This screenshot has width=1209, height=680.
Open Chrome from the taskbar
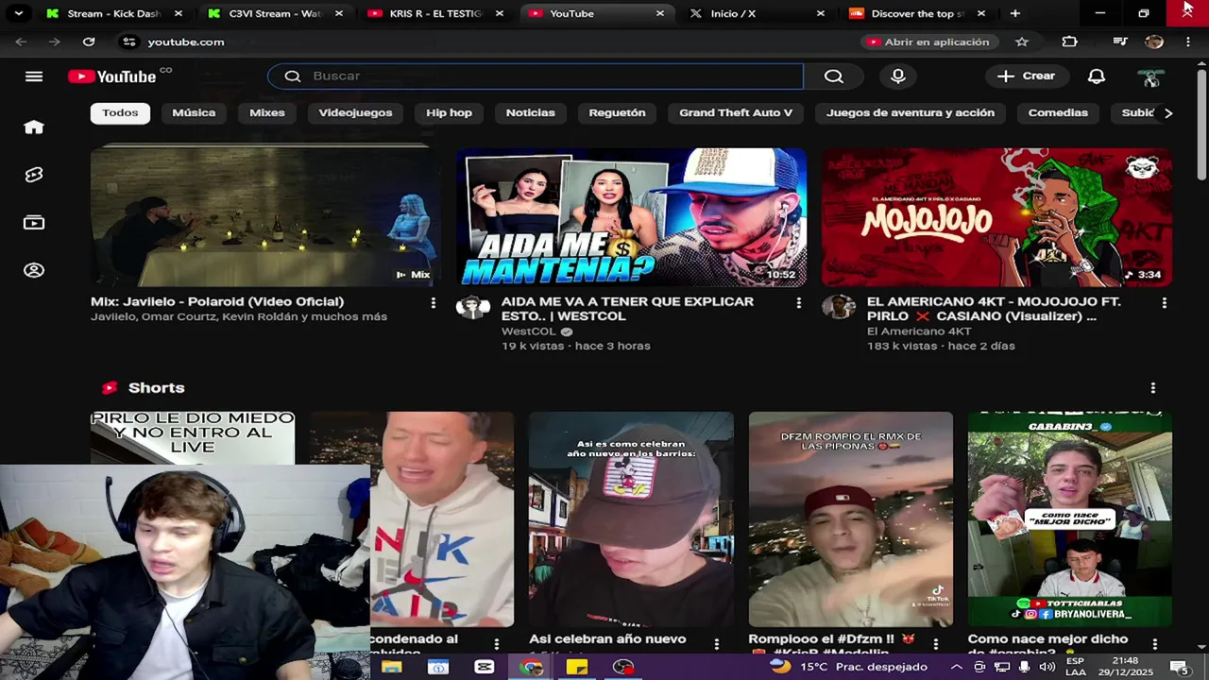click(531, 667)
